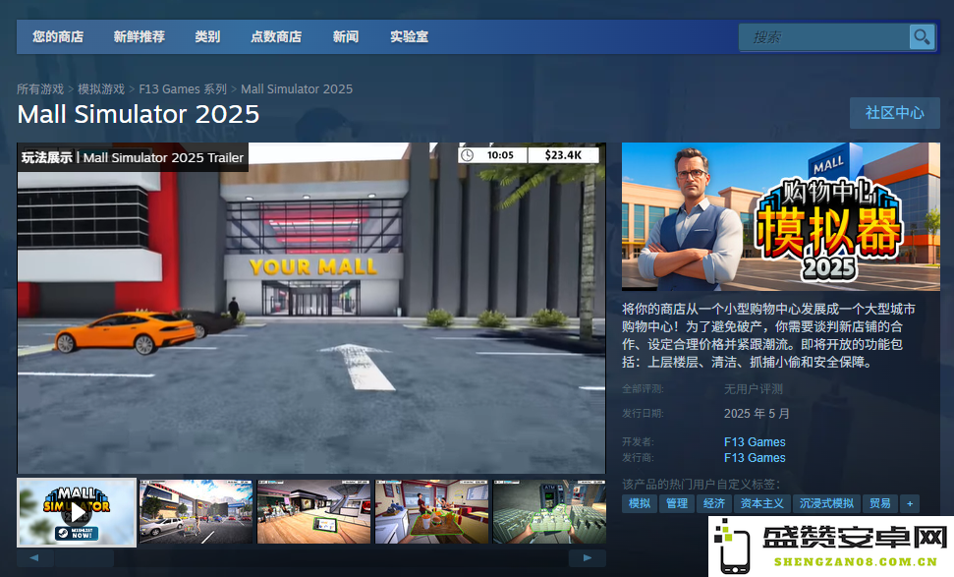Click the right arrow of thumbnail strip
The height and width of the screenshot is (577, 954).
pos(588,557)
